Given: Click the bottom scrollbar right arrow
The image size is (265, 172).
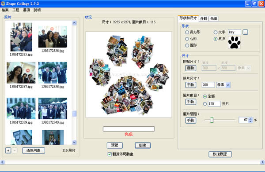Looking at the screenshot, I should click(262, 162).
